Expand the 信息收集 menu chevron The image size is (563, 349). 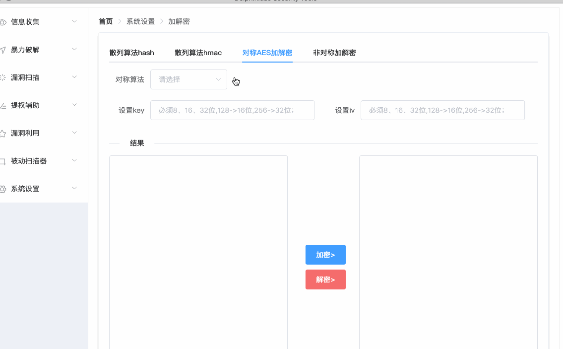tap(74, 21)
